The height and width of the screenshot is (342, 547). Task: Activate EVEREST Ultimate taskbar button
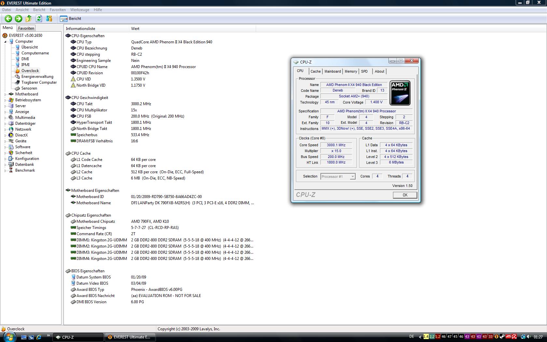coord(130,337)
